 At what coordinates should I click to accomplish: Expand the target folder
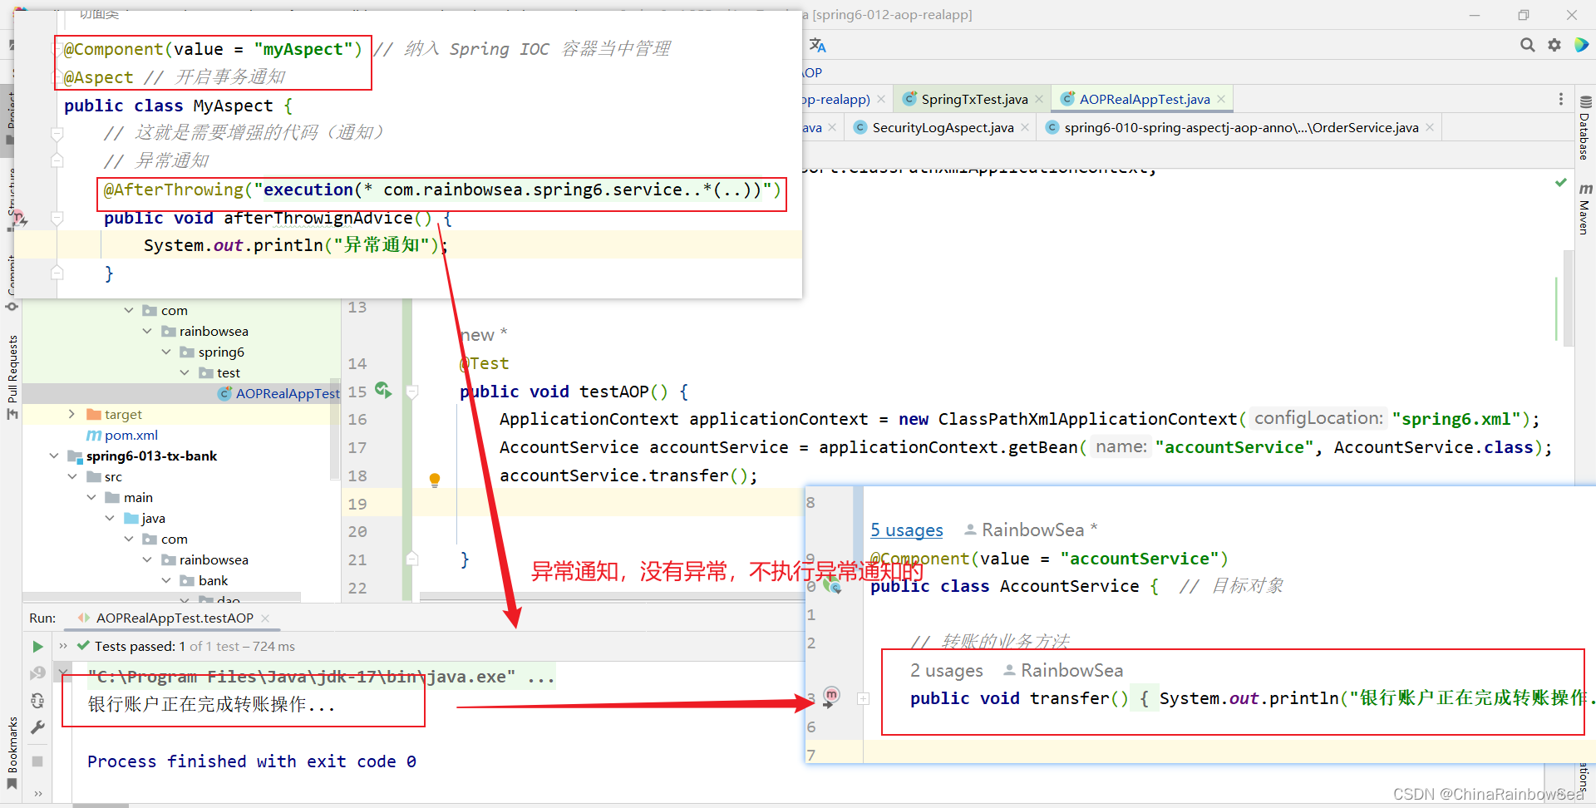[71, 414]
